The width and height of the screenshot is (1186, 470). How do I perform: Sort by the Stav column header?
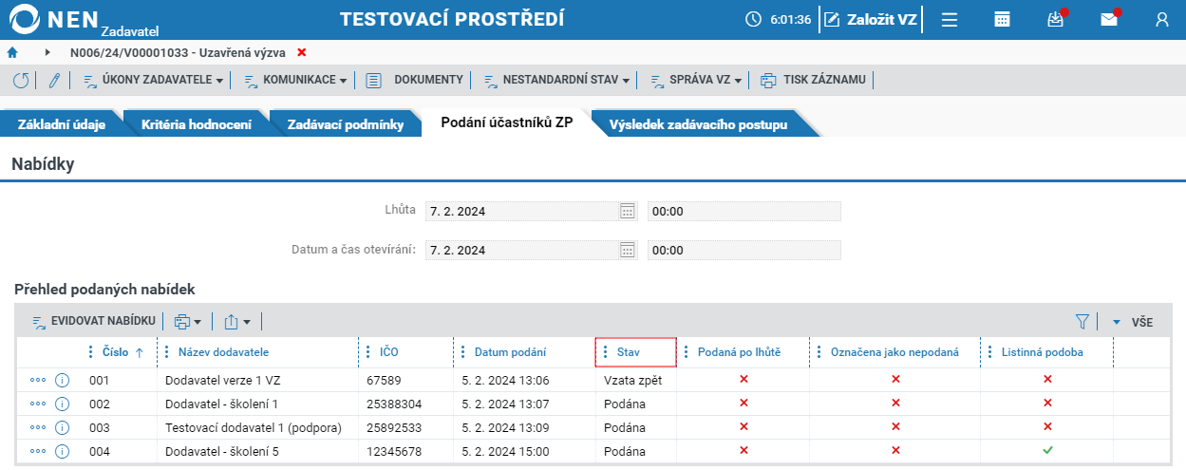[x=628, y=352]
